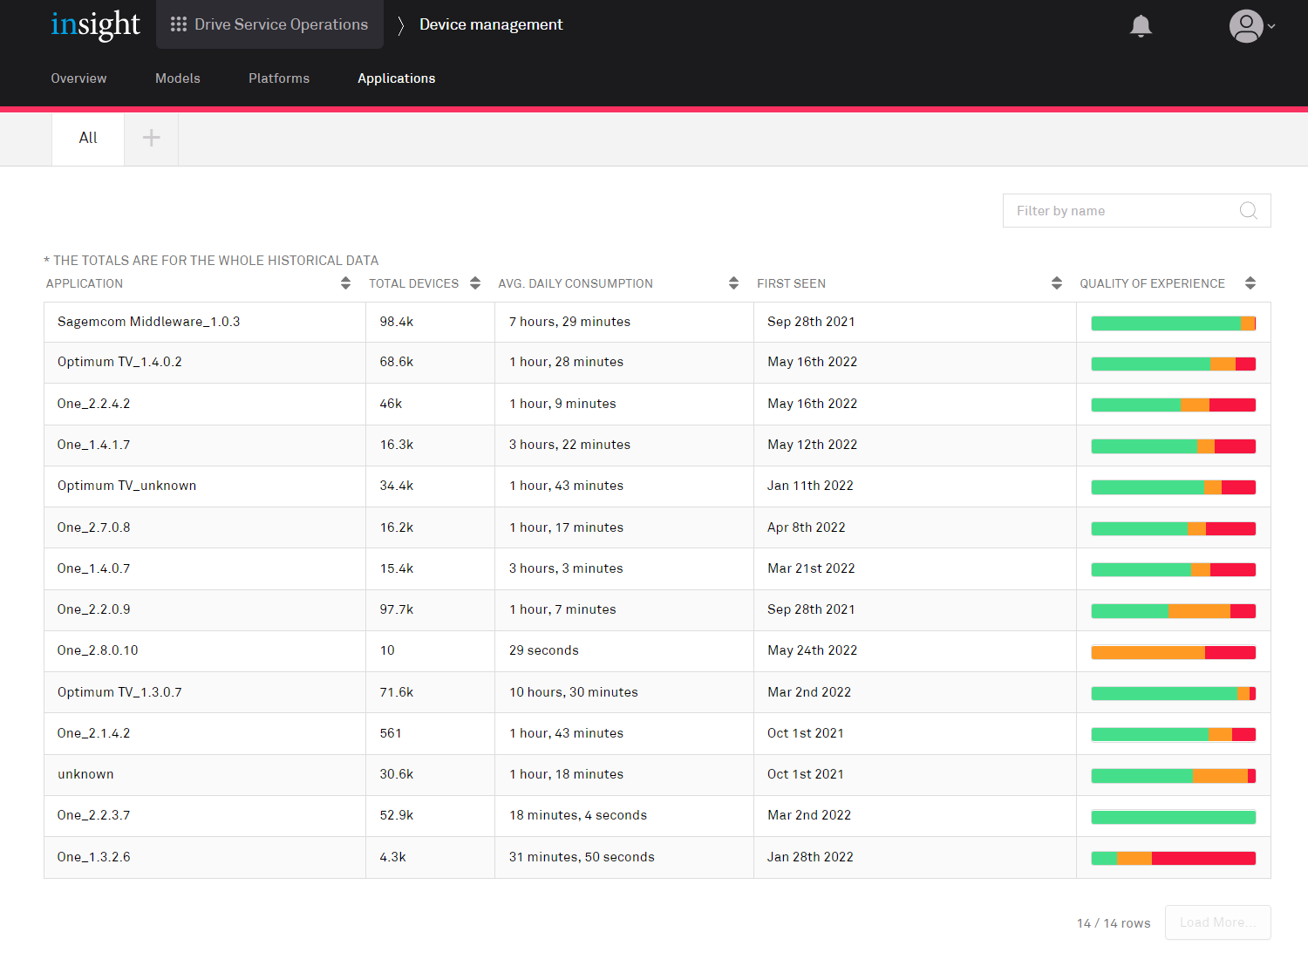Click the One_1.3.2.6 quality bar

pos(1173,858)
